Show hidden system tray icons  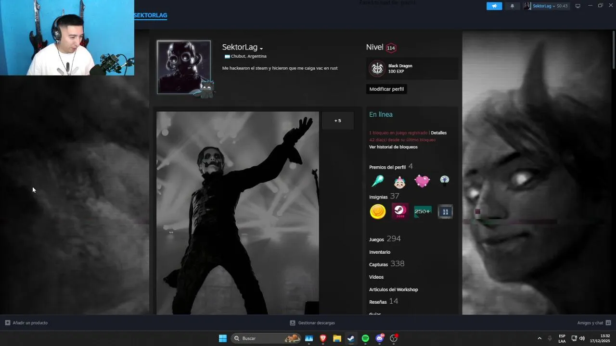click(539, 338)
